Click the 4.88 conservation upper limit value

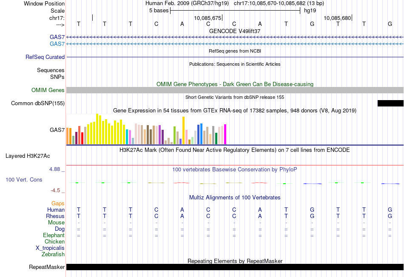pyautogui.click(x=54, y=169)
